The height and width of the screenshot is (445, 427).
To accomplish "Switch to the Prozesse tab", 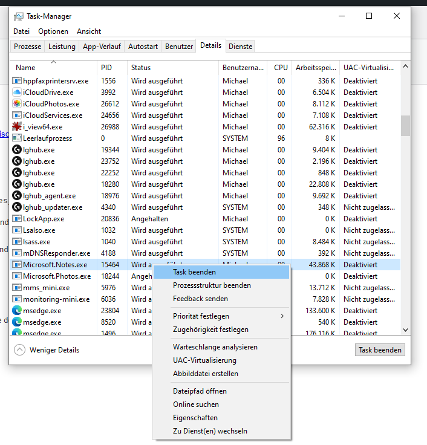I will pyautogui.click(x=28, y=47).
